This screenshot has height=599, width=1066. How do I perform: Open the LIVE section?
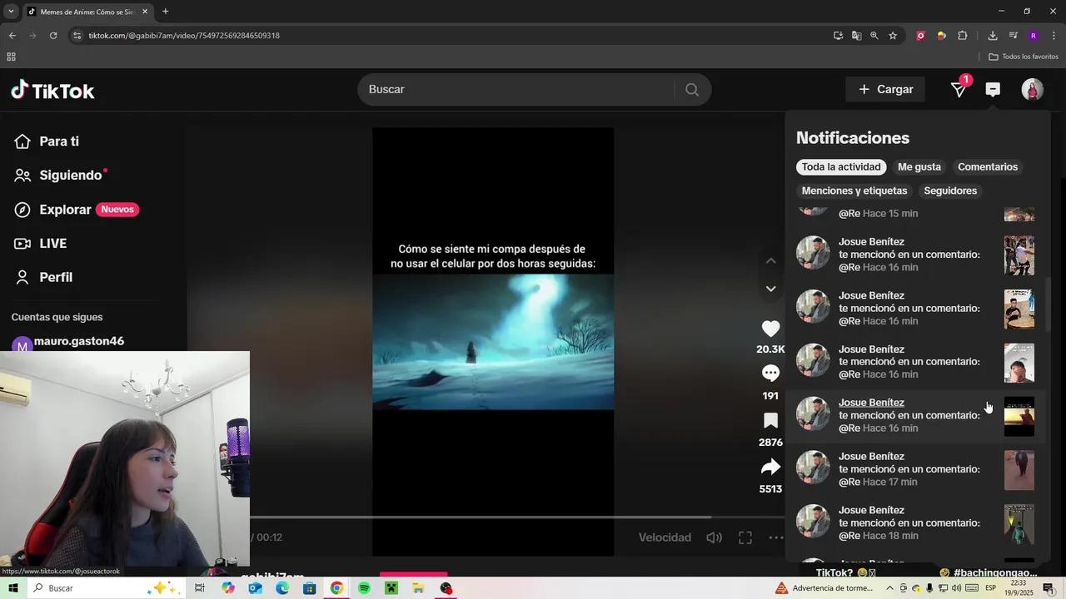(41, 244)
